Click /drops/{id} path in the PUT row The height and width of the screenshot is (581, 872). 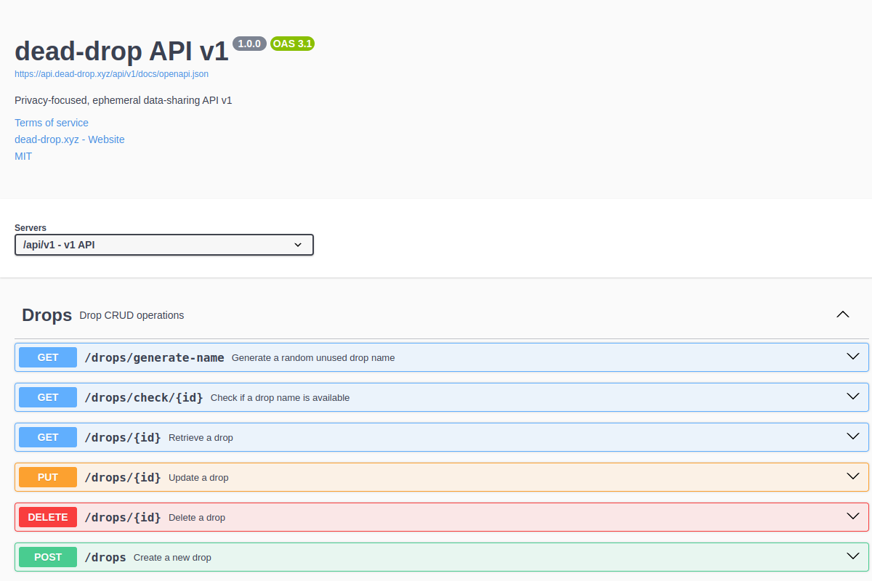123,477
